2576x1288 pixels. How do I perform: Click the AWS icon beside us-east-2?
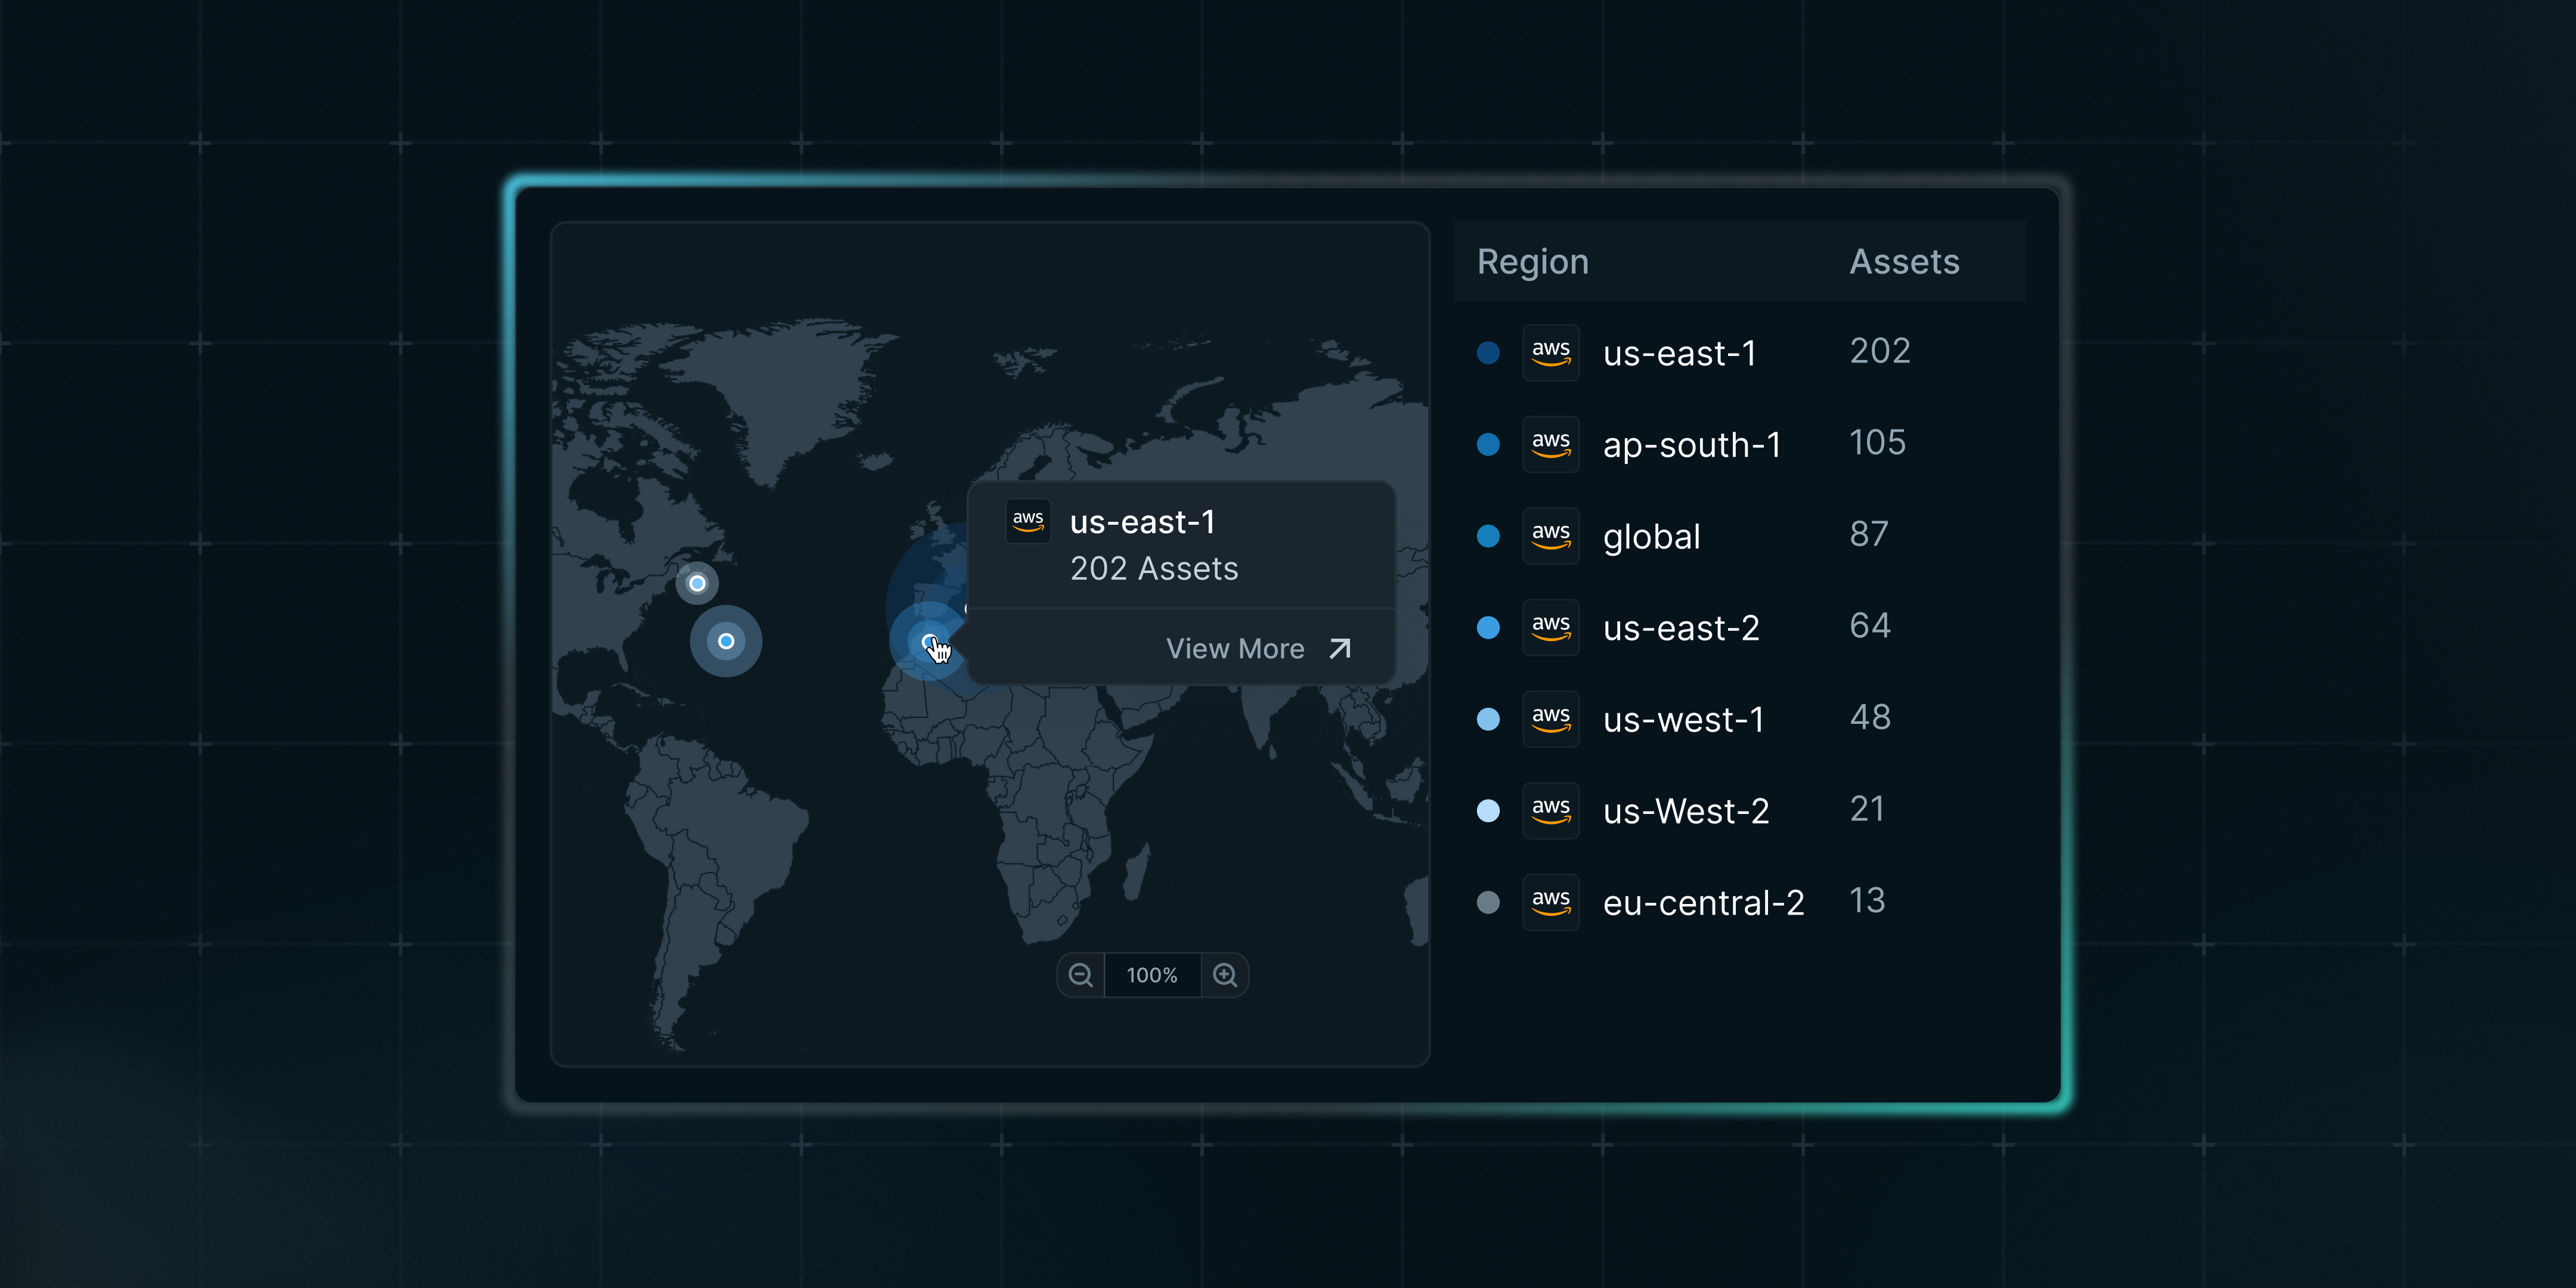1551,627
